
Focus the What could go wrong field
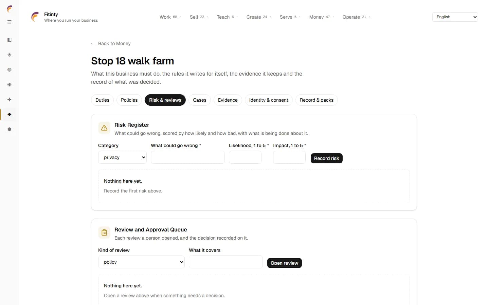tap(188, 157)
